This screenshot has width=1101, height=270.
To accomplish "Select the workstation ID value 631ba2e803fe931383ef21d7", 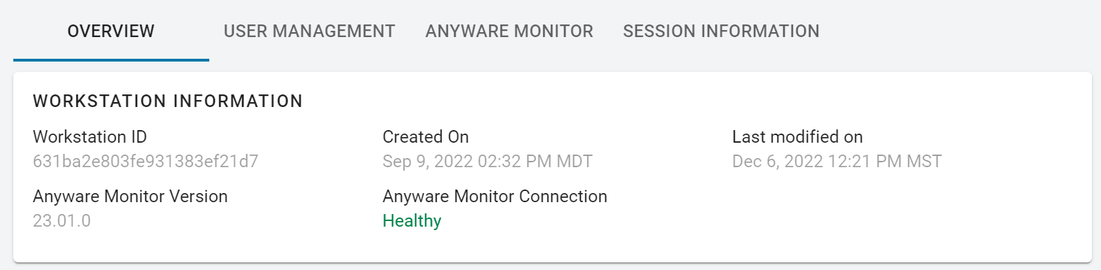I will click(146, 162).
